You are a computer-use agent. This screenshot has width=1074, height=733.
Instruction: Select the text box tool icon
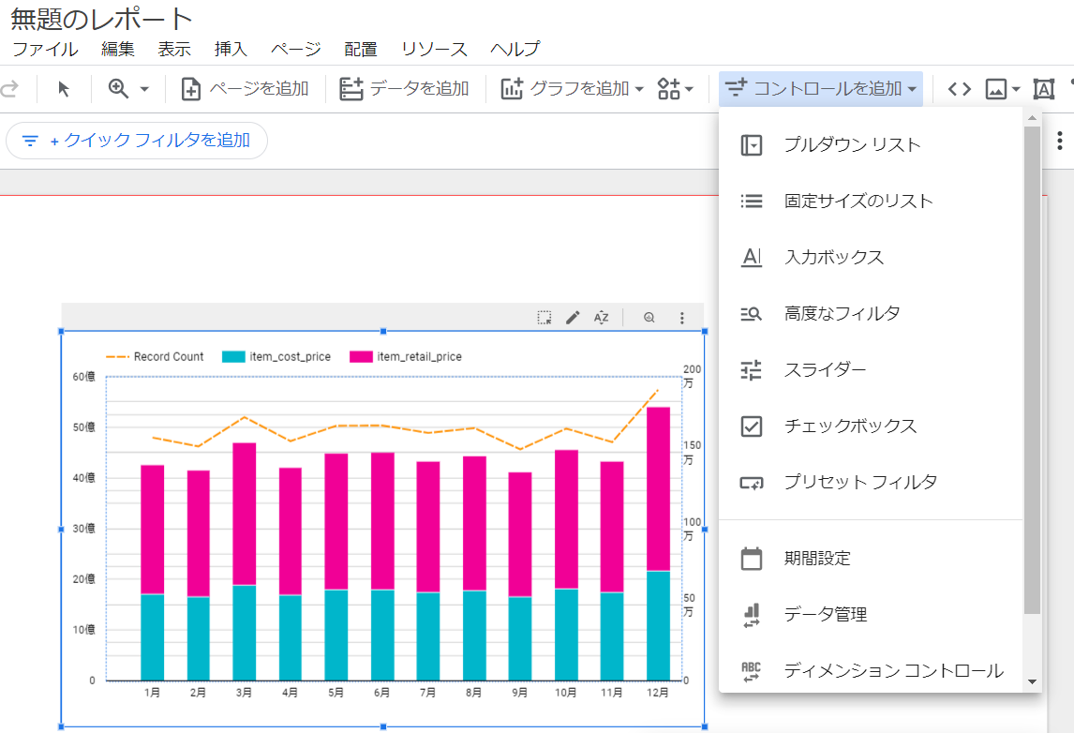(x=1043, y=89)
